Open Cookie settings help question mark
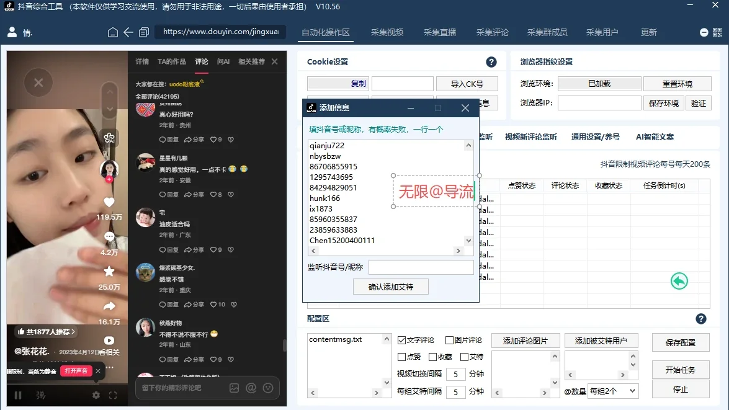The image size is (729, 410). (x=491, y=62)
